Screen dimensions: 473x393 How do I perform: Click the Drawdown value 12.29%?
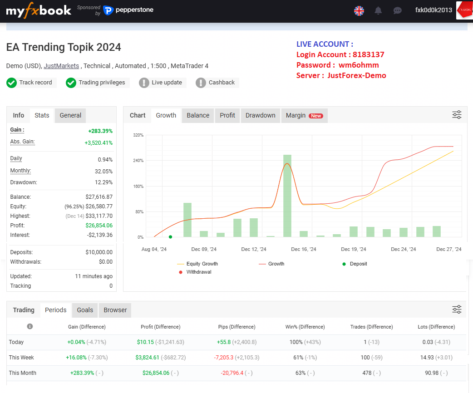103,182
